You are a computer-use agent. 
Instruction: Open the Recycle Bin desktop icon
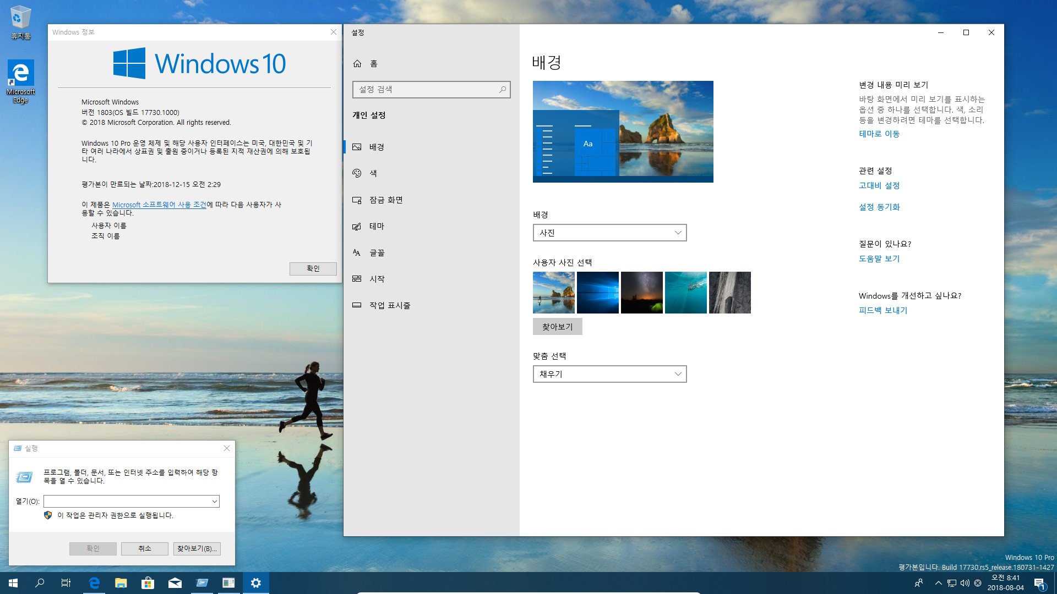[20, 22]
